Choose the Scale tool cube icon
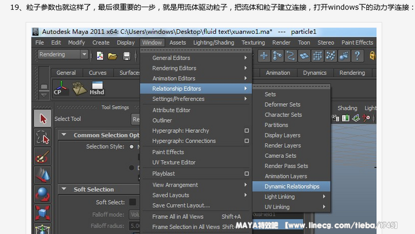Viewport: 415px width, 234px height. [43, 212]
